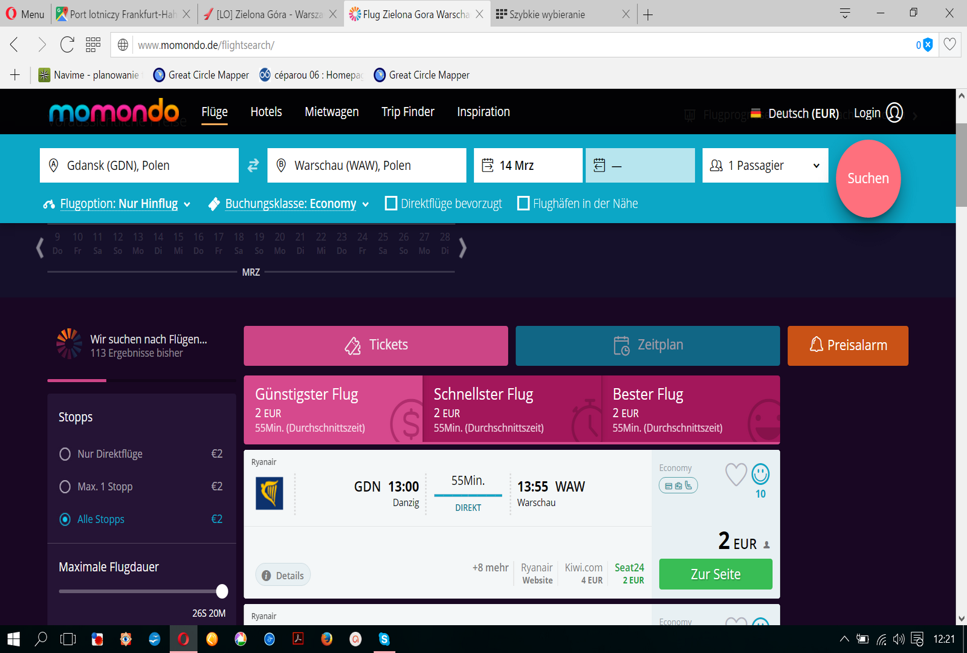Screen dimensions: 967x653
Task: Show later dates with right calendar arrow
Action: tap(462, 247)
